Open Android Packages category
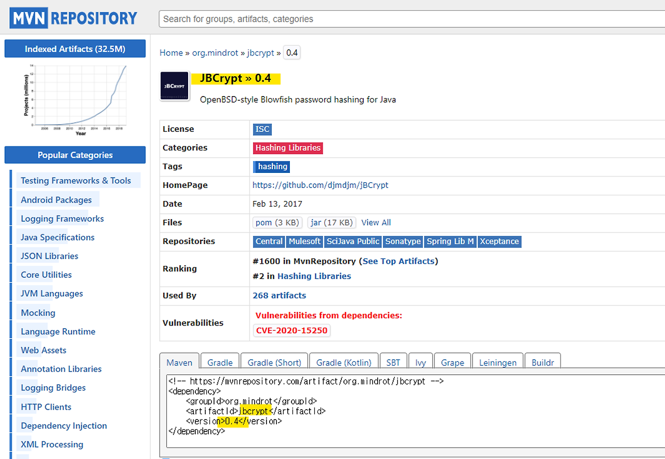This screenshot has width=665, height=459. pos(56,200)
